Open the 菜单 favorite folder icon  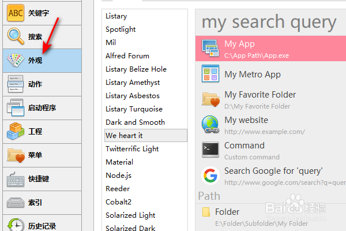pyautogui.click(x=16, y=155)
